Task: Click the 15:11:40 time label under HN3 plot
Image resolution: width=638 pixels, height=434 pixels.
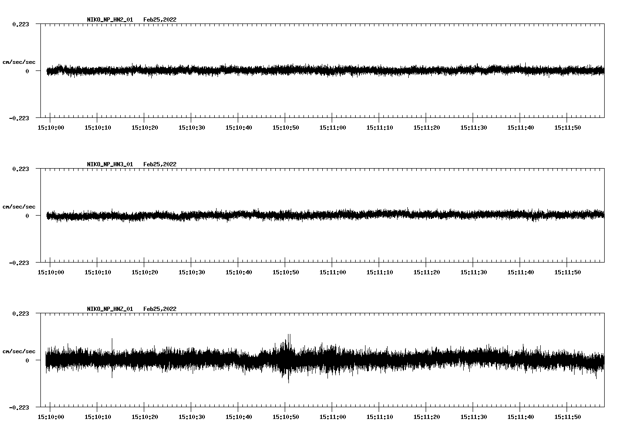Action: [521, 272]
